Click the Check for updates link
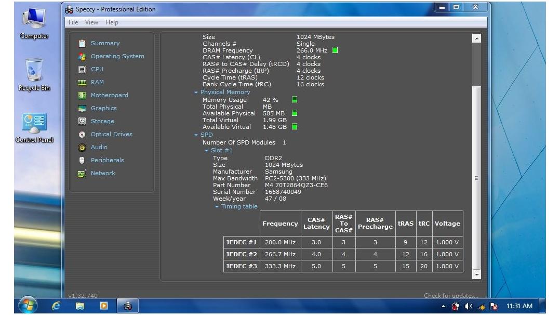 [451, 295]
